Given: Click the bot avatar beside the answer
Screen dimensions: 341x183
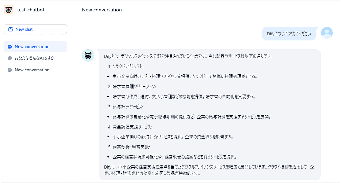Looking at the screenshot, I should pyautogui.click(x=88, y=55).
